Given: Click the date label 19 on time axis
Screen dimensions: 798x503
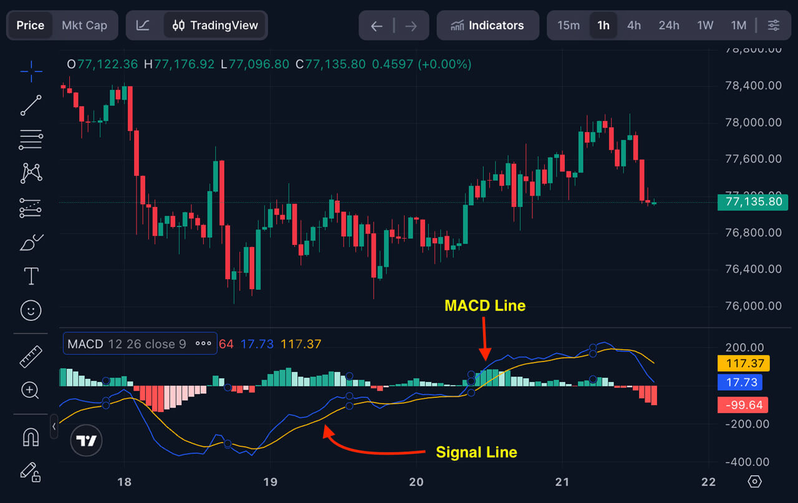Looking at the screenshot, I should tap(270, 482).
